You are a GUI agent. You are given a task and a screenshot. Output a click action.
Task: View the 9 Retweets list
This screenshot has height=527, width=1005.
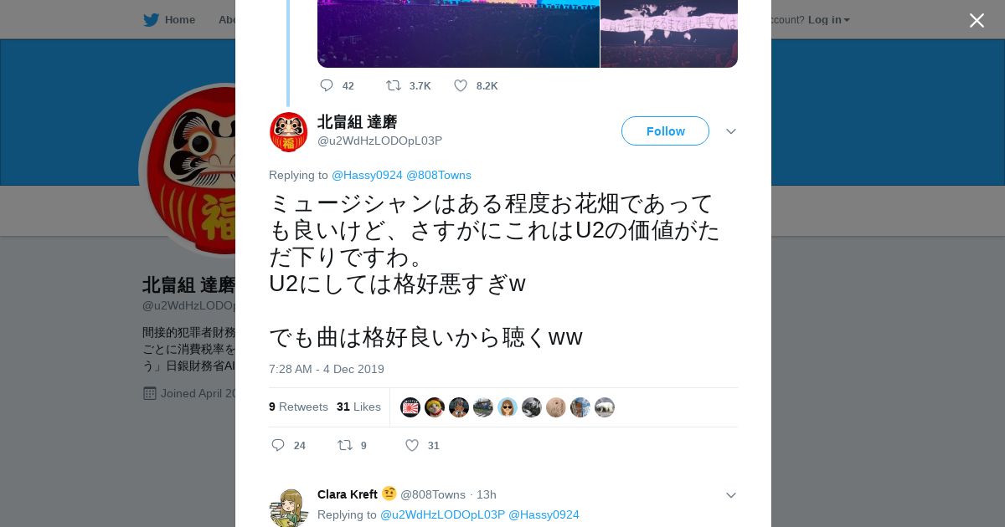298,407
